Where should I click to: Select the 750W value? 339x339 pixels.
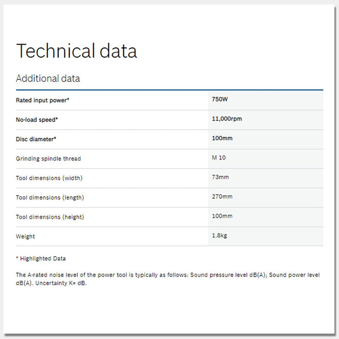(x=220, y=99)
